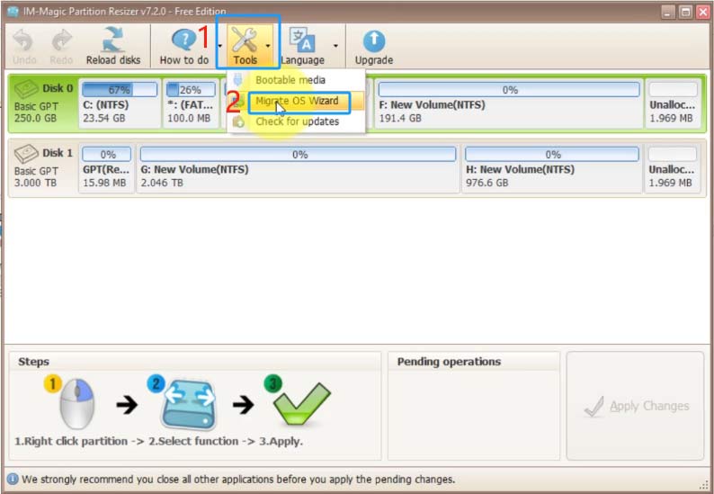The height and width of the screenshot is (494, 714).
Task: Select the G: New Volume partition
Action: coord(298,167)
